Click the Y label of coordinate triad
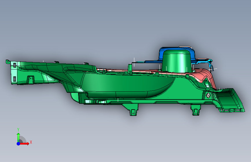The height and width of the screenshot is (162, 251). [x=18, y=130]
